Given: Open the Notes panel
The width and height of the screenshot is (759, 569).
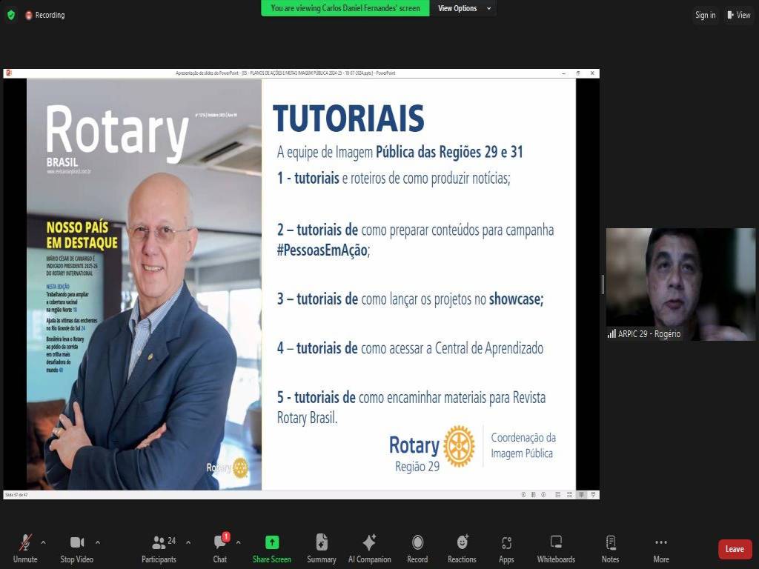Looking at the screenshot, I should click(x=610, y=548).
